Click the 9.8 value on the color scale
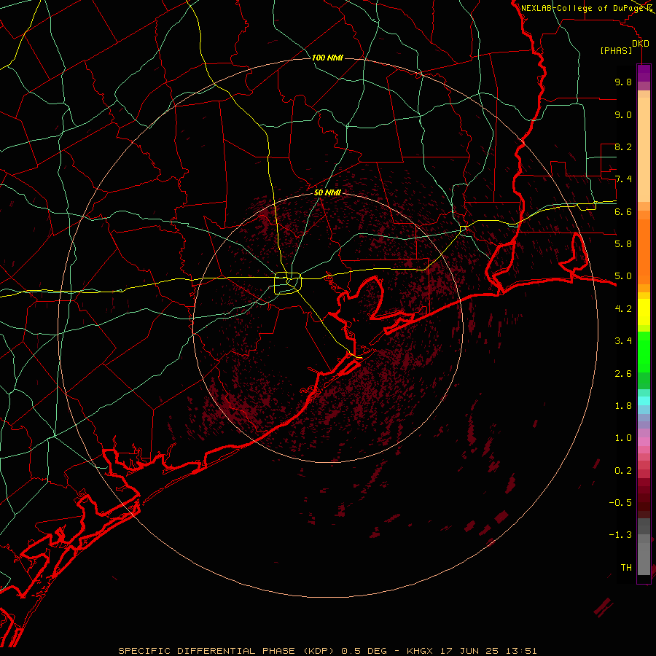Screen dimensions: 656x656 [623, 82]
